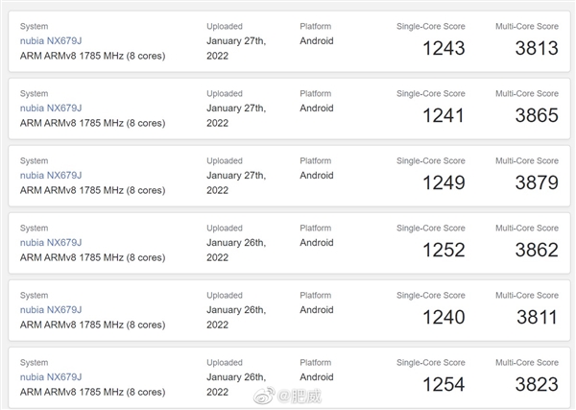Click the single-core score 1252
576x410 pixels.
[x=444, y=251]
